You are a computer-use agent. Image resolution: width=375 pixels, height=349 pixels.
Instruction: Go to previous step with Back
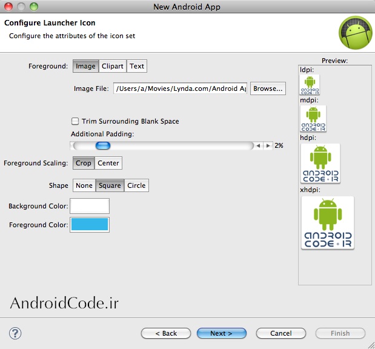click(x=166, y=333)
